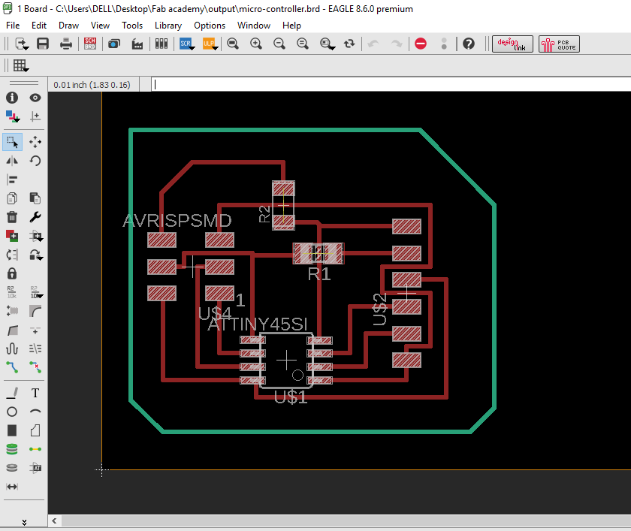631x531 pixels.
Task: Select the Copy tool
Action: pos(12,198)
